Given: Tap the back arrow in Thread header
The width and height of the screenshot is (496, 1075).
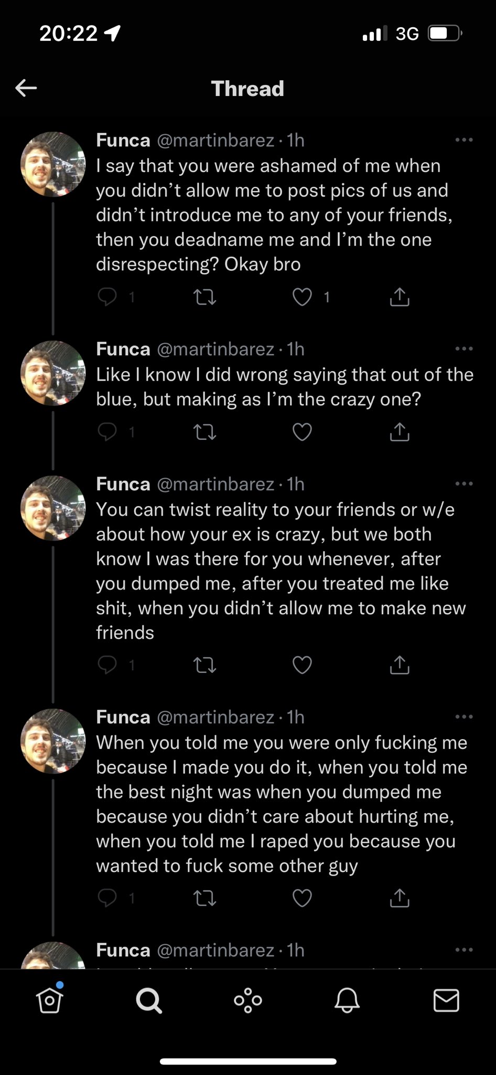Looking at the screenshot, I should coord(26,88).
